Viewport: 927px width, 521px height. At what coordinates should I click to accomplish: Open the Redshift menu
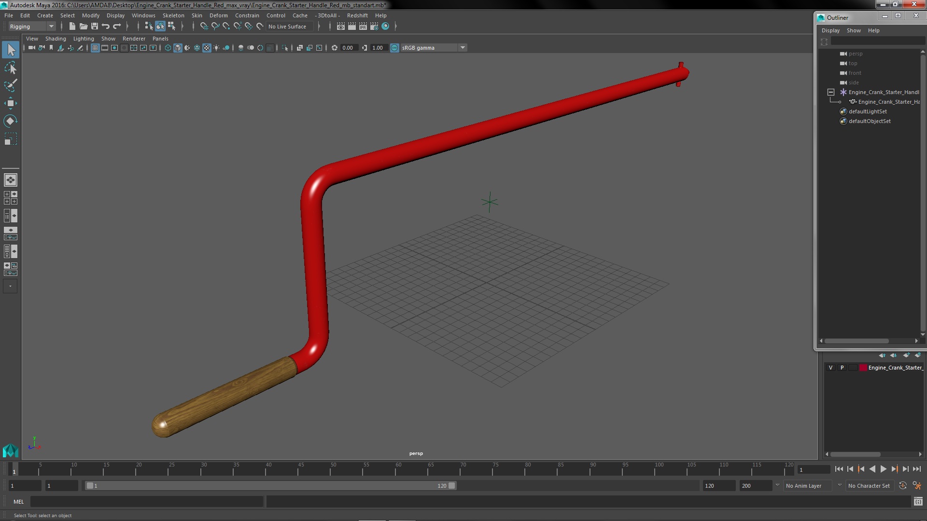coord(357,15)
